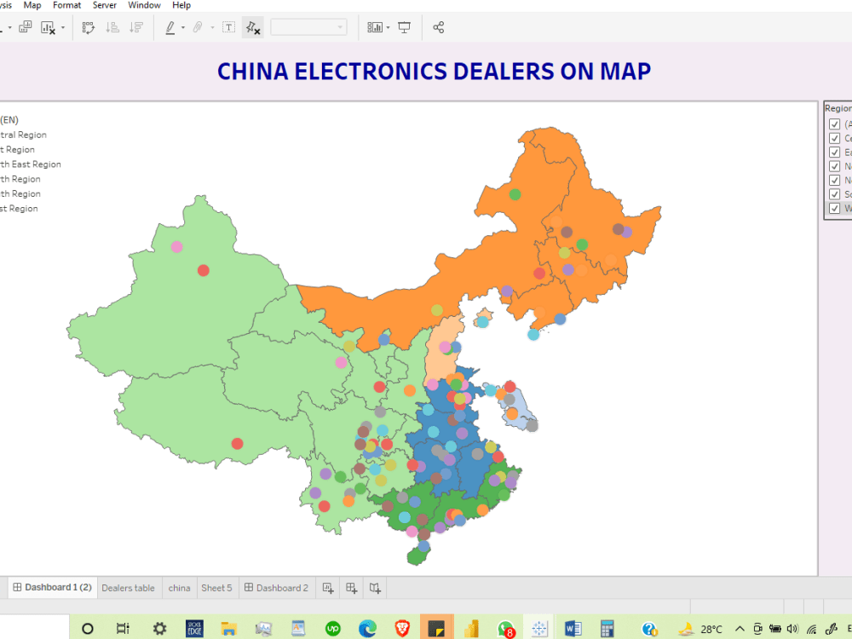Open the Window menu
Screen dimensions: 852x639
coord(144,5)
